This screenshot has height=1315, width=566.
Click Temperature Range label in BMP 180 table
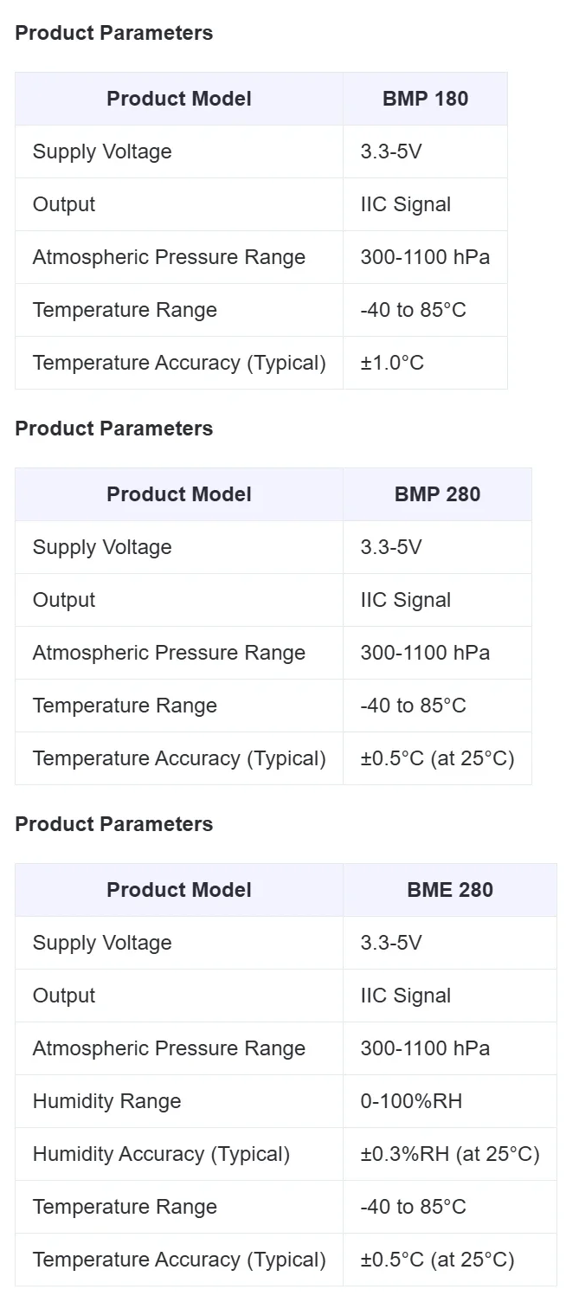point(125,310)
